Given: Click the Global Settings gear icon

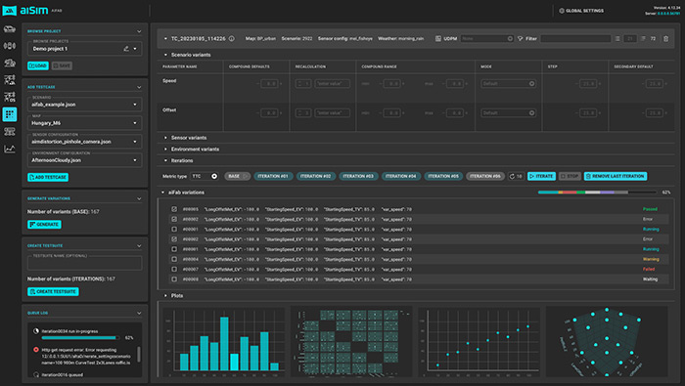Looking at the screenshot, I should pos(562,11).
